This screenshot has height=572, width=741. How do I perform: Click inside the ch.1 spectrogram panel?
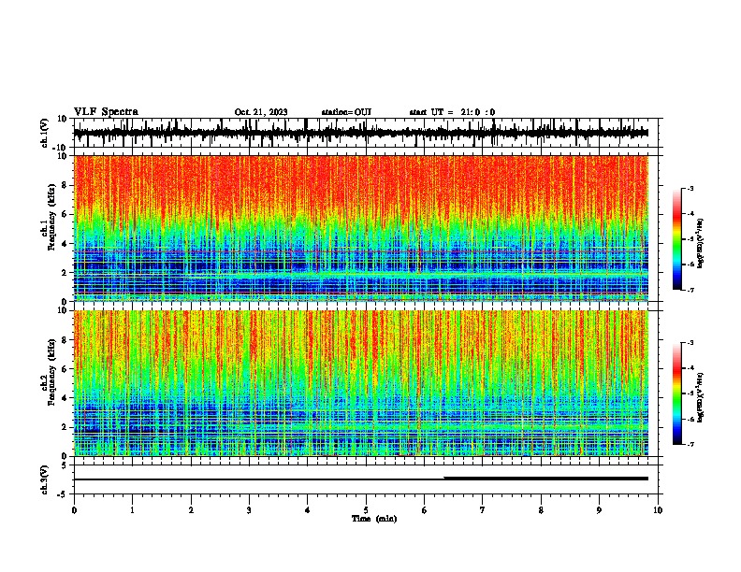click(x=361, y=228)
